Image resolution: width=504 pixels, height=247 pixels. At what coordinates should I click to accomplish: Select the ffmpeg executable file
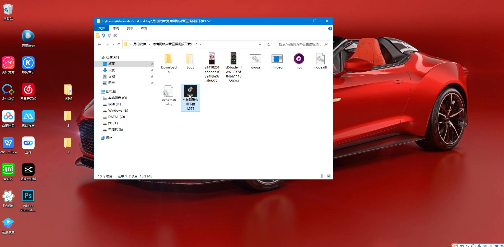[277, 61]
